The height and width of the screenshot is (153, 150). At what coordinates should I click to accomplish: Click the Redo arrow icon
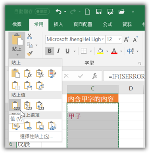[73, 12]
